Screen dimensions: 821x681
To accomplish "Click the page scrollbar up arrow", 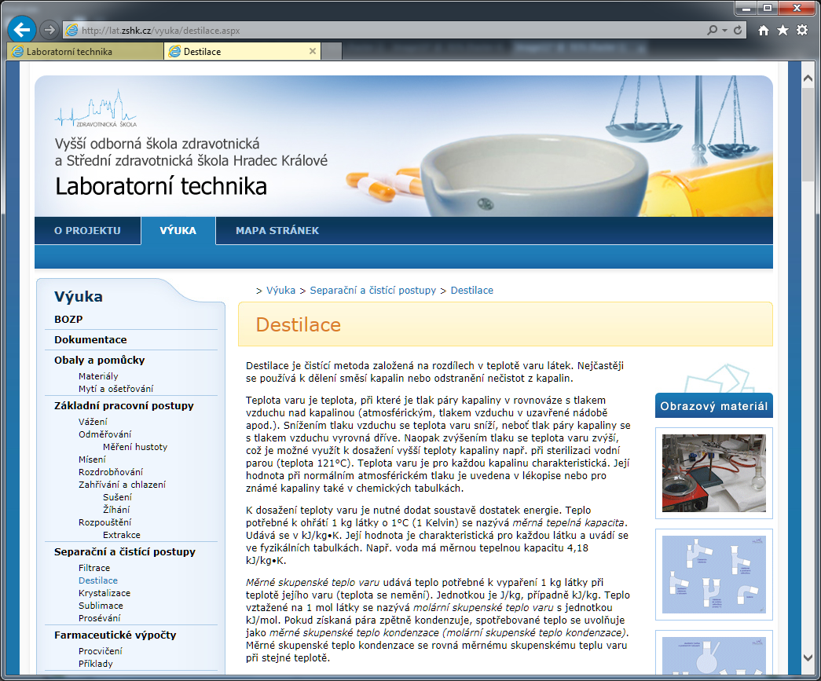I will click(x=808, y=79).
